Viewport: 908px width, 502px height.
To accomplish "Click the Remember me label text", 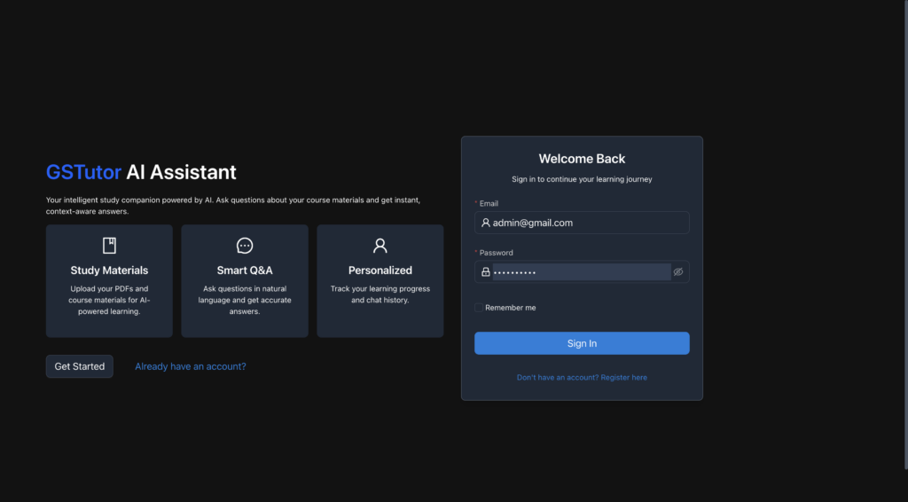I will point(510,308).
